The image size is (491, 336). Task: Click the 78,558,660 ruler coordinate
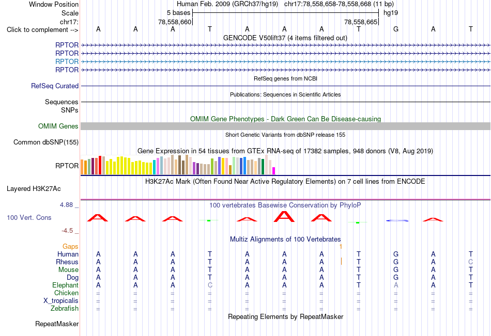tap(174, 22)
